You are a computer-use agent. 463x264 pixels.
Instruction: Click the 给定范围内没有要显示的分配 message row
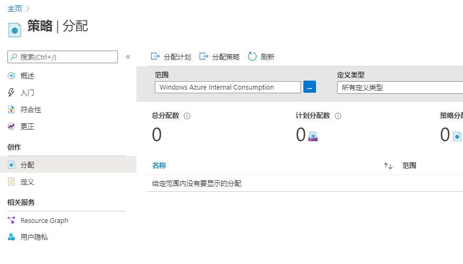tap(305, 183)
